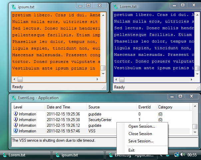Click the info icon of the VSS event row
Screen dimensions: 201x160
pyautogui.click(x=16, y=131)
